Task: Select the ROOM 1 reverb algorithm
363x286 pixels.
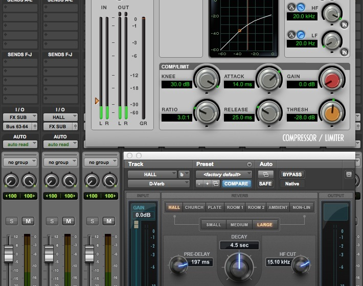Action: coord(235,207)
